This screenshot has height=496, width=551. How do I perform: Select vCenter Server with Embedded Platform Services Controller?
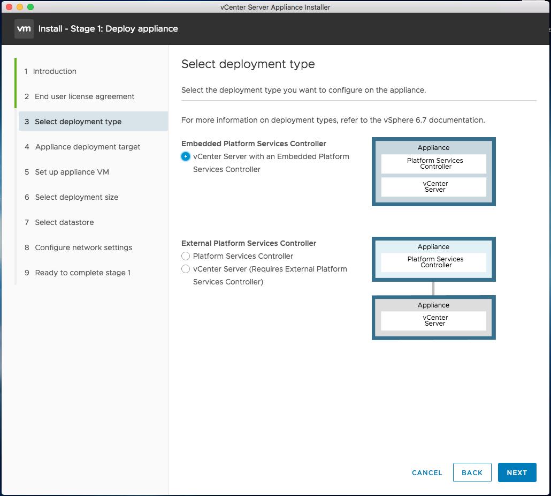(x=186, y=156)
